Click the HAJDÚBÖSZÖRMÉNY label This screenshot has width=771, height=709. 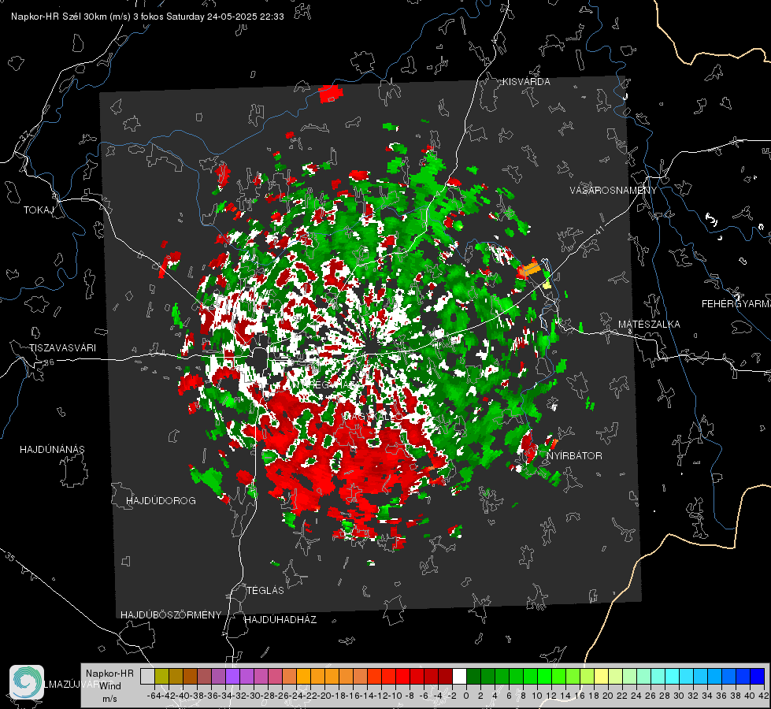[x=171, y=615]
